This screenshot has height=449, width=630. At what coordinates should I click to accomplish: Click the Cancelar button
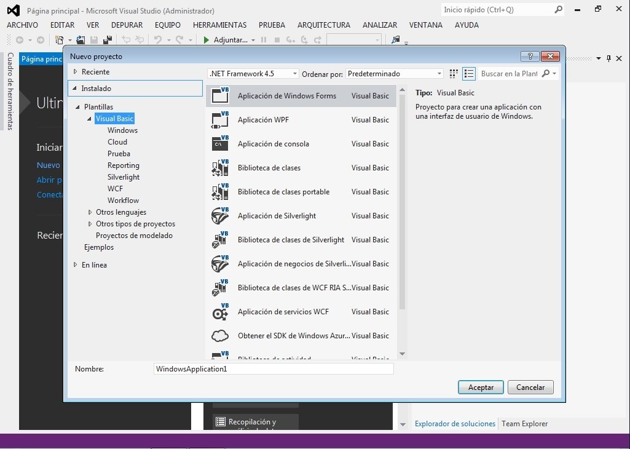(x=530, y=387)
